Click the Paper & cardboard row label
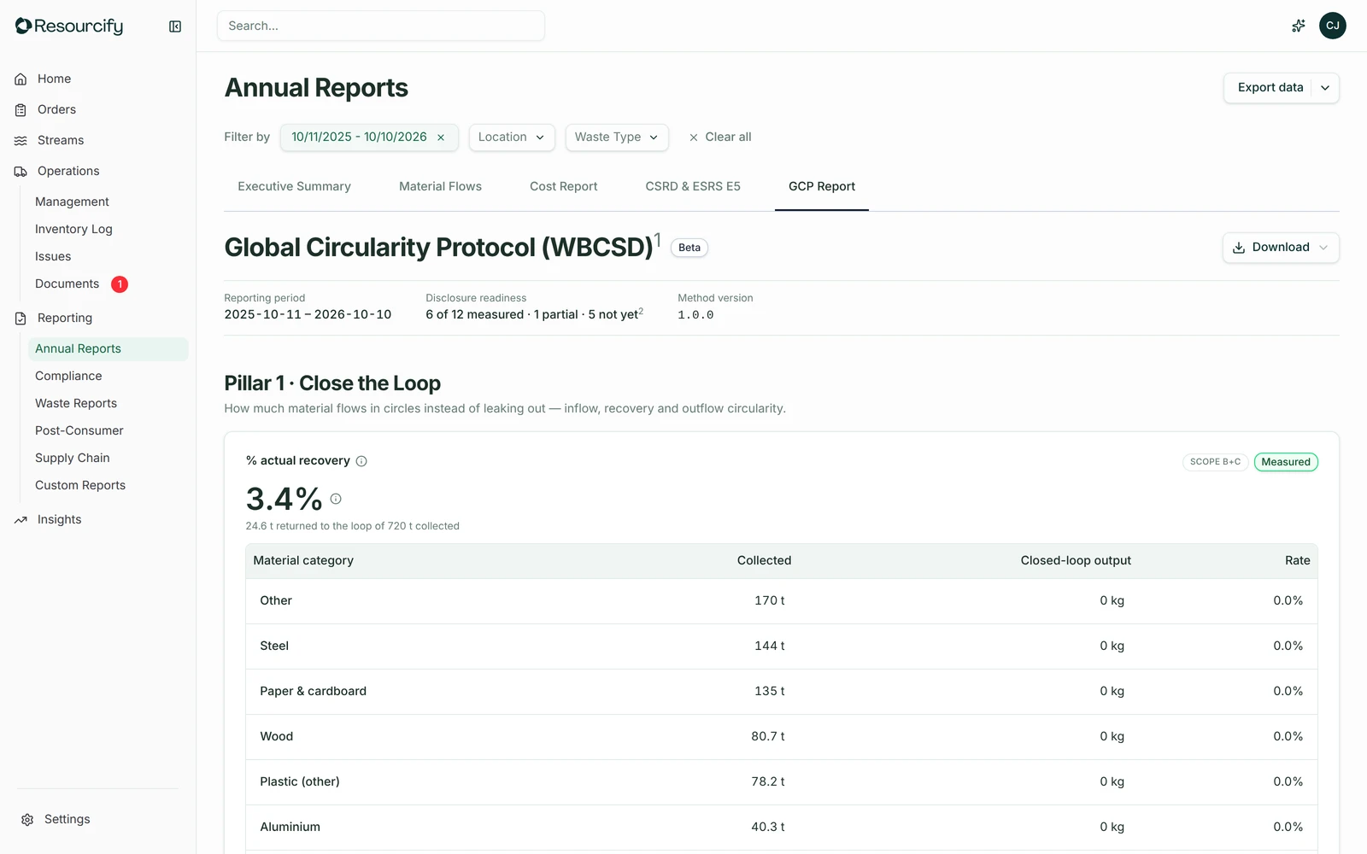1367x854 pixels. click(313, 692)
